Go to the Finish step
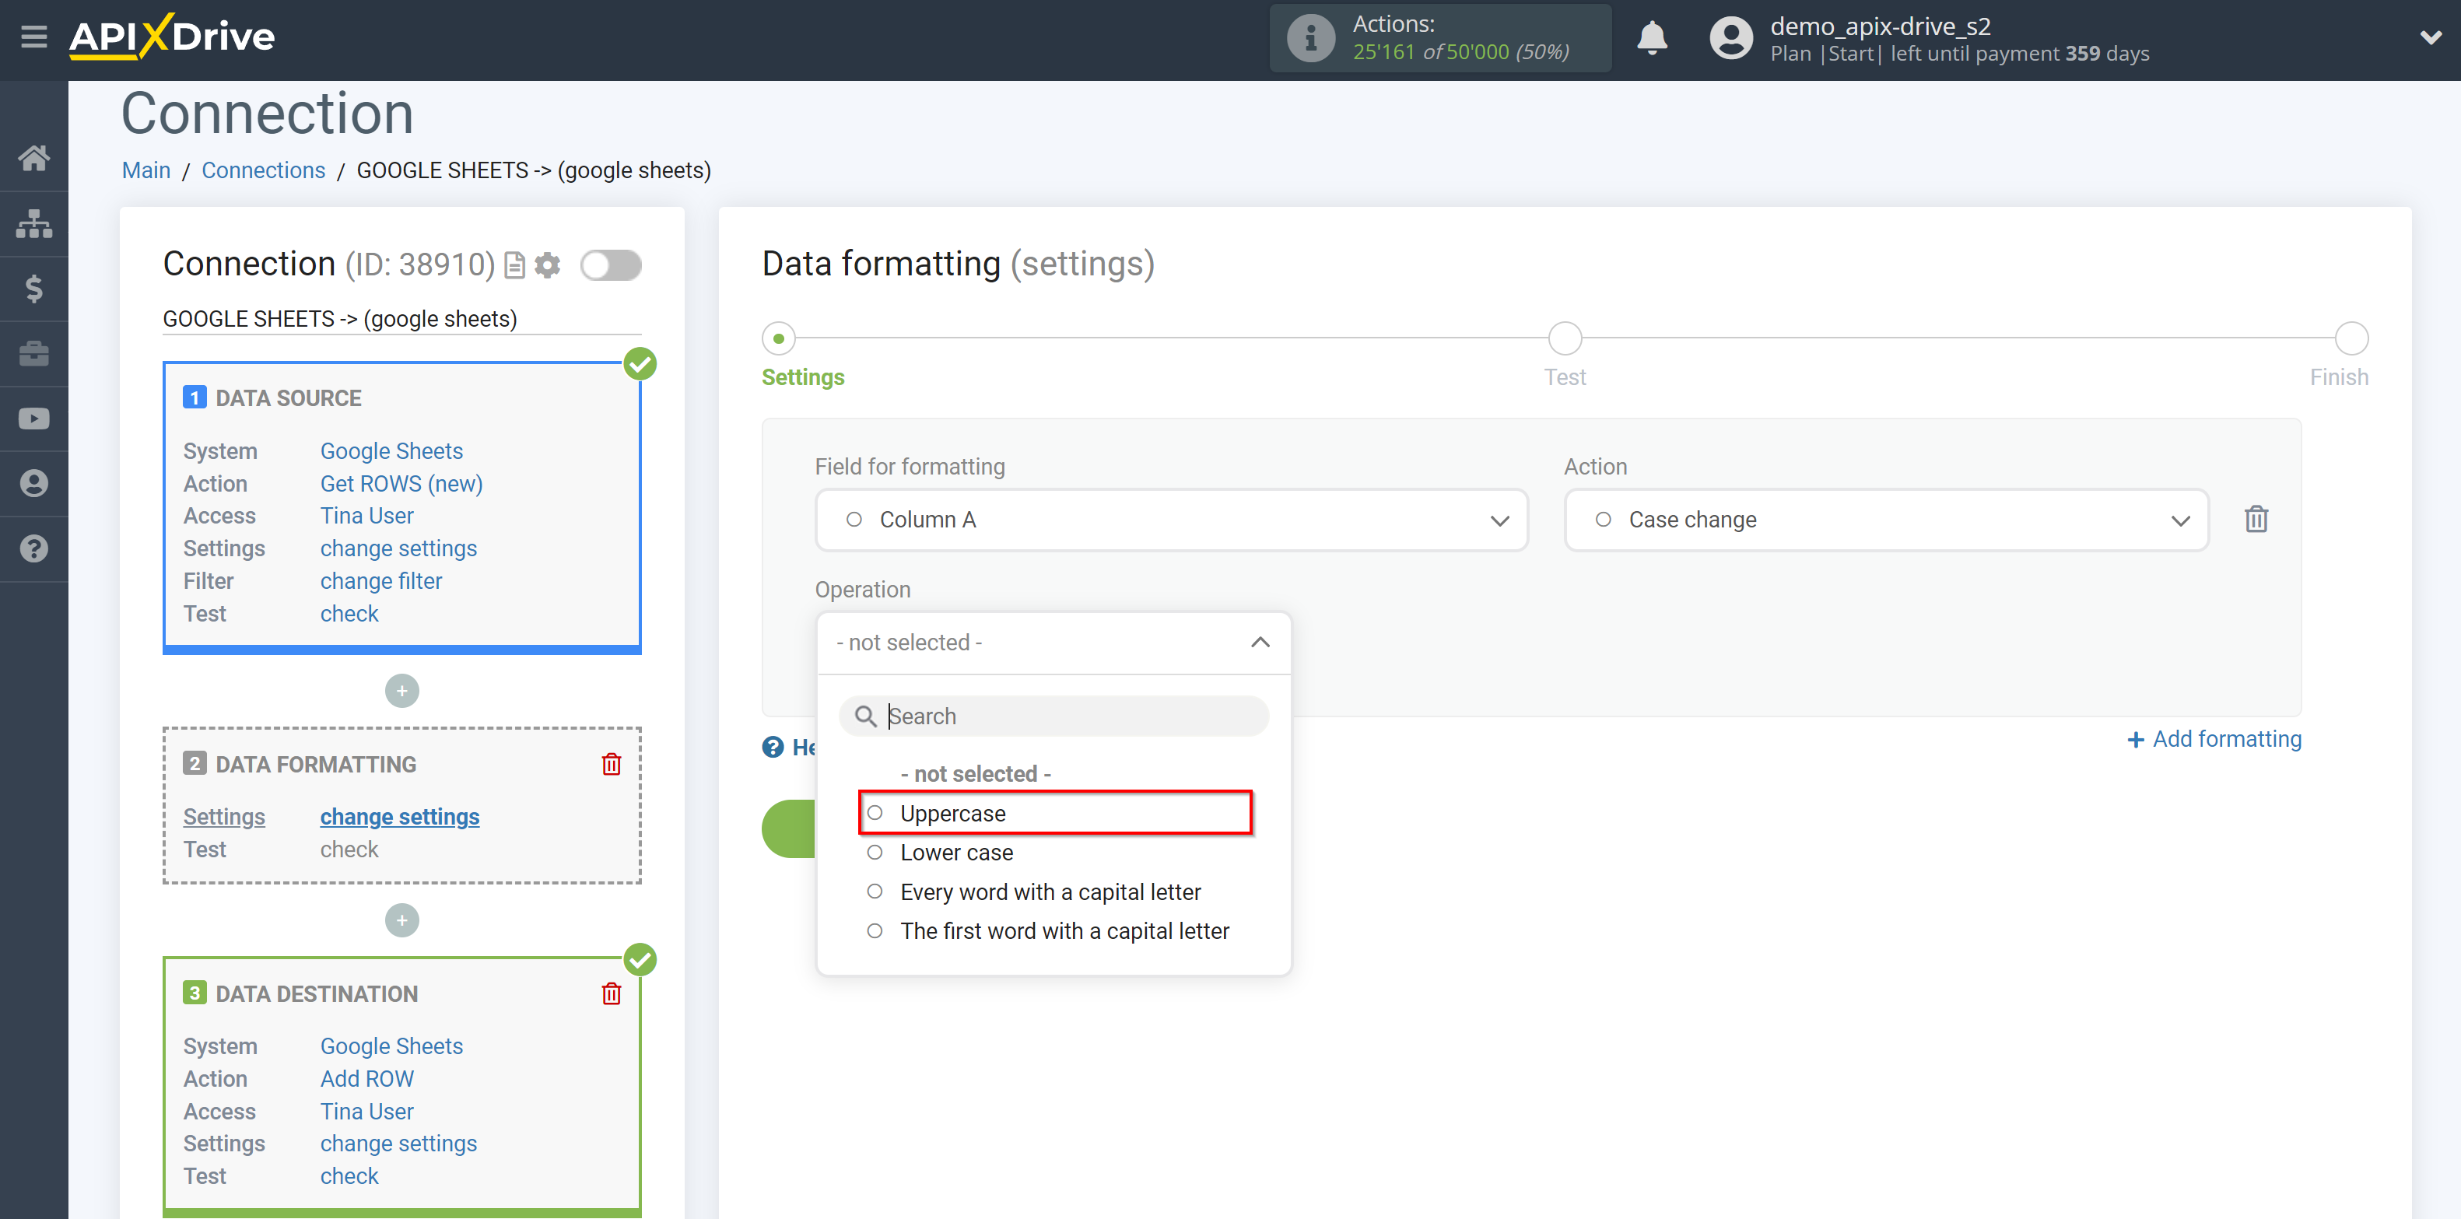This screenshot has width=2461, height=1219. [2351, 338]
